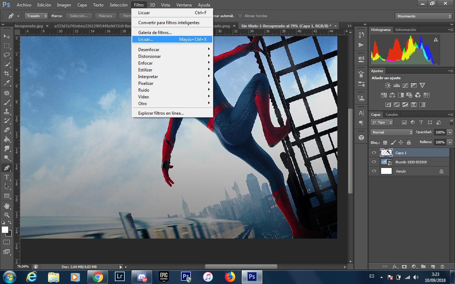Open the Movimiento workspace dropdown
The height and width of the screenshot is (284, 455).
coord(423,16)
